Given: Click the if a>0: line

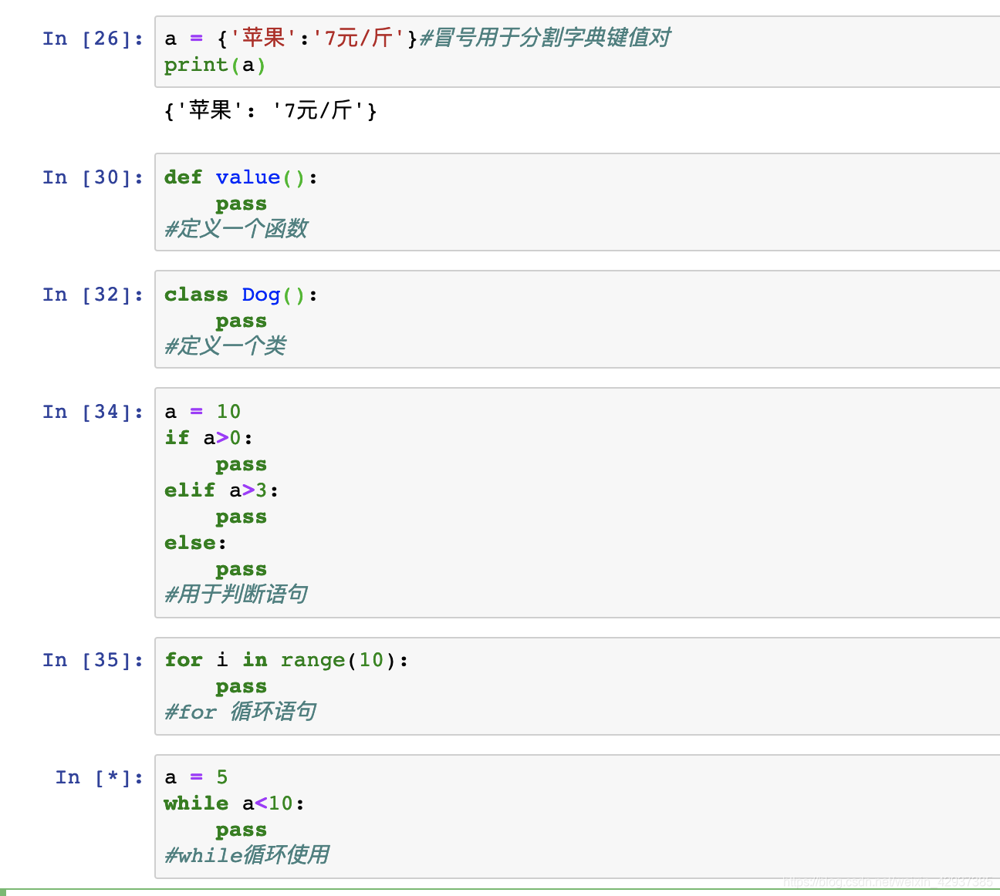Looking at the screenshot, I should pos(209,438).
